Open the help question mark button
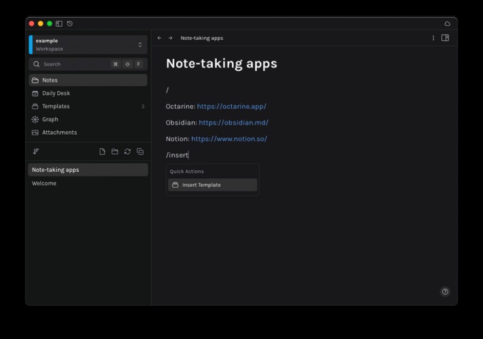483x339 pixels. pos(445,291)
